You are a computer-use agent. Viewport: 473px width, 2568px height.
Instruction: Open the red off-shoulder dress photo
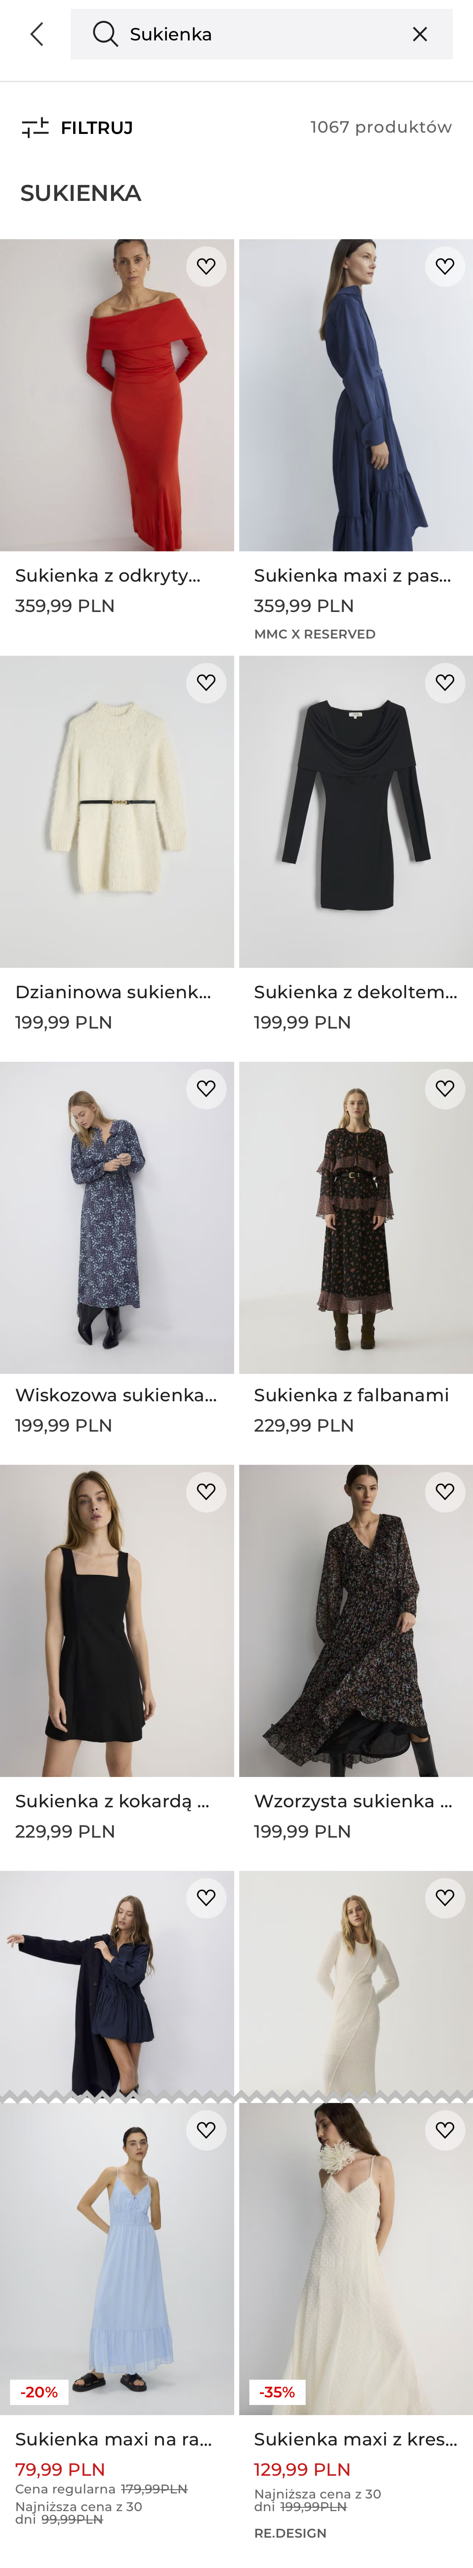116,399
